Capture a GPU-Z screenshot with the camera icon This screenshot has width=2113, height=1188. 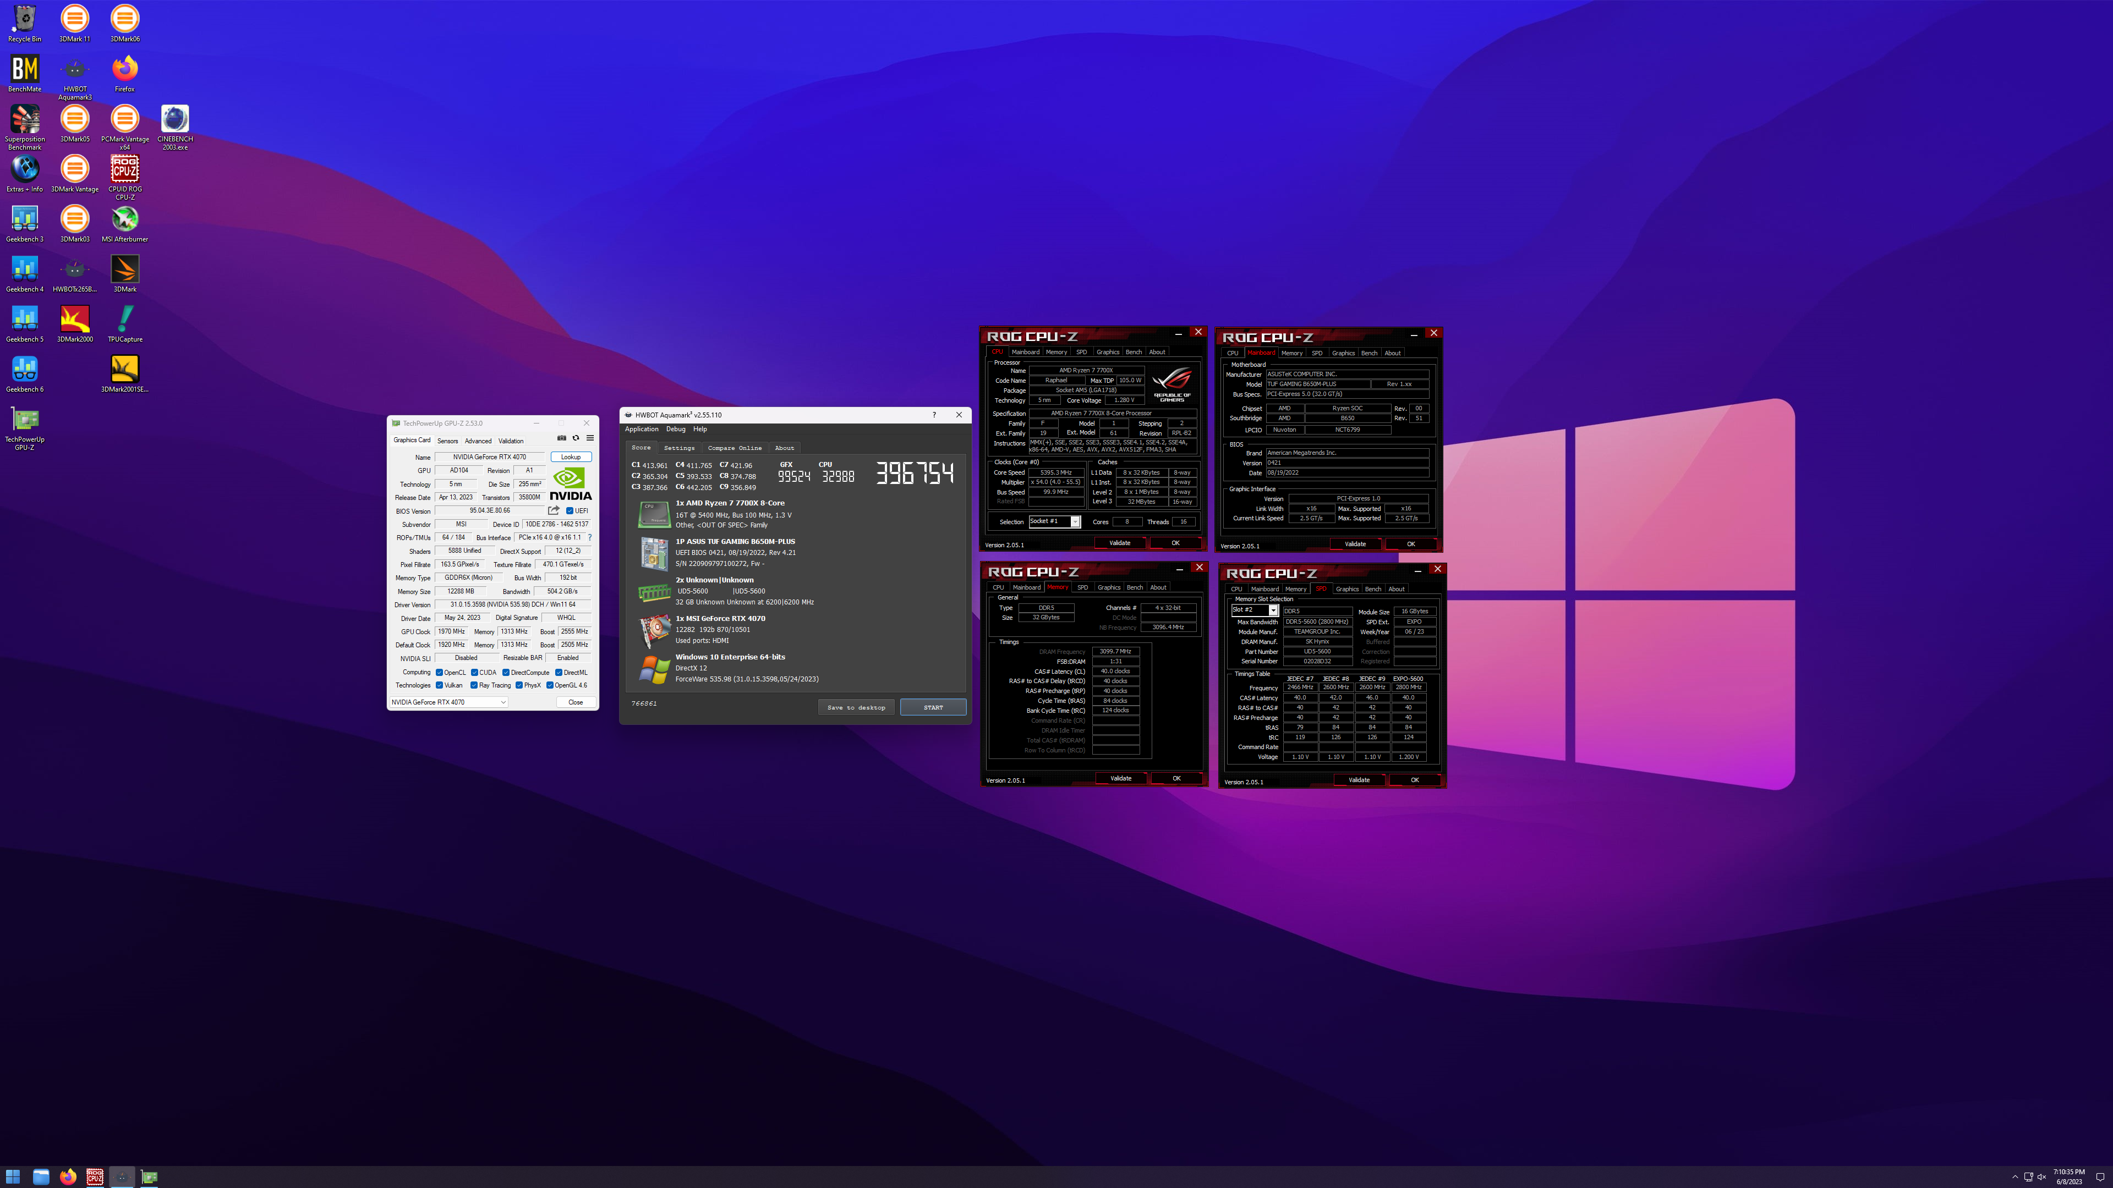[561, 438]
